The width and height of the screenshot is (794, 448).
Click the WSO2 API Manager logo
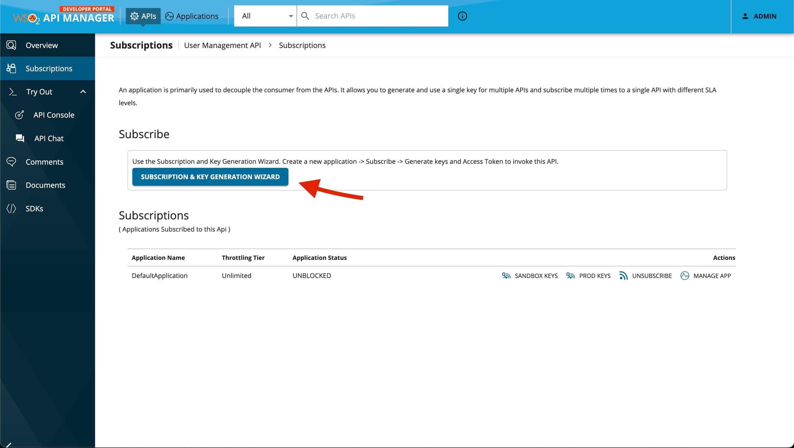click(64, 15)
